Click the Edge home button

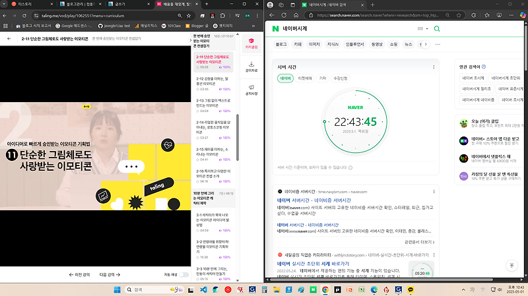296,15
